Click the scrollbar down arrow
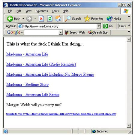 (129, 126)
